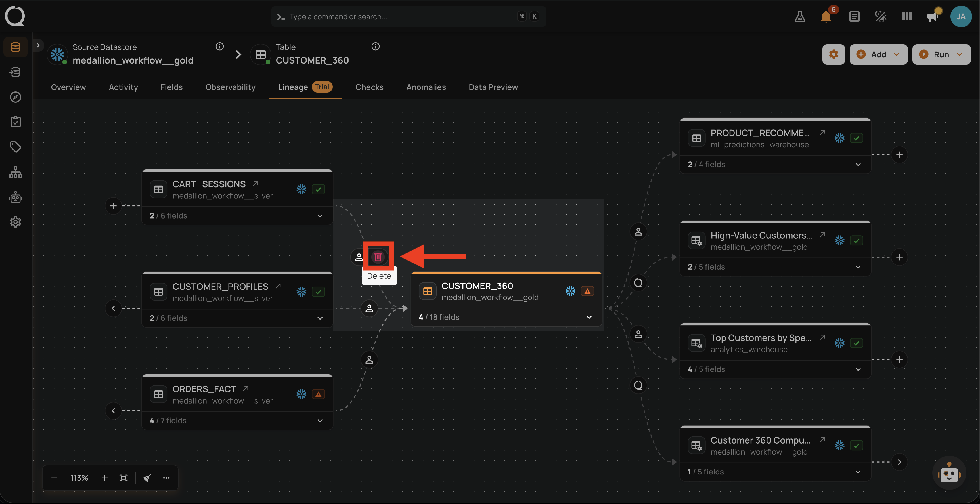Expand CART_SESSIONS fields list
The height and width of the screenshot is (504, 980).
pos(320,216)
